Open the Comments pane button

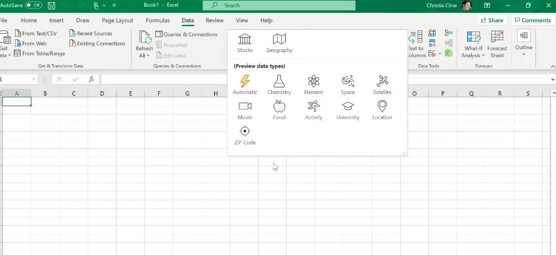pyautogui.click(x=532, y=20)
